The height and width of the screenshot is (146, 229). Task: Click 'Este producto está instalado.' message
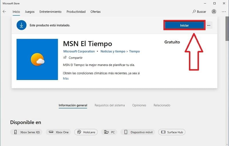click(x=50, y=25)
